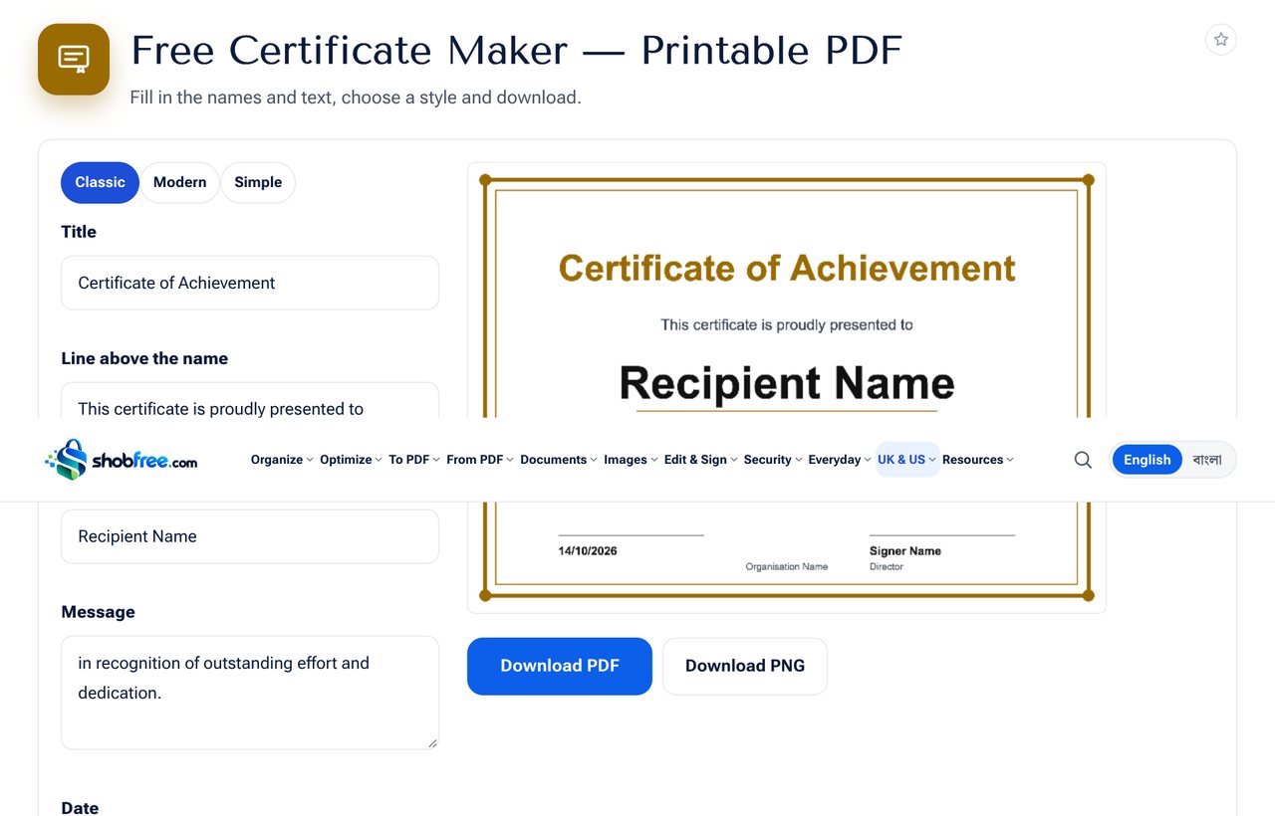Image resolution: width=1275 pixels, height=816 pixels.
Task: Open the From PDF dropdown
Action: (x=480, y=460)
